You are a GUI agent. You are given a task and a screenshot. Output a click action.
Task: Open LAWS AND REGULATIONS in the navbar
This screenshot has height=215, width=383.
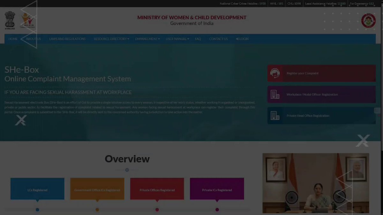click(67, 39)
